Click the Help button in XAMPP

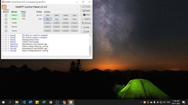coord(86,27)
